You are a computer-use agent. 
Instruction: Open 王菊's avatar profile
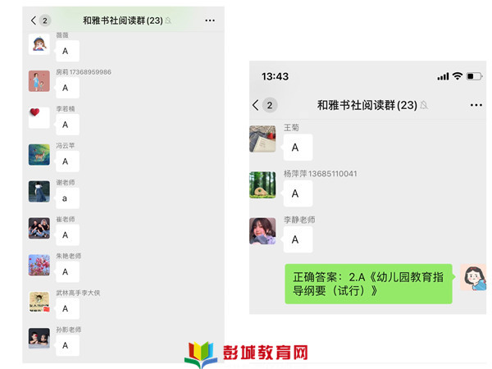[x=262, y=139]
